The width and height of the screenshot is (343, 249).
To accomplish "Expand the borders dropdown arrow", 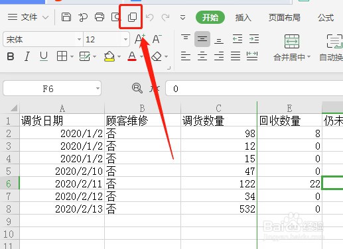I will (x=72, y=57).
